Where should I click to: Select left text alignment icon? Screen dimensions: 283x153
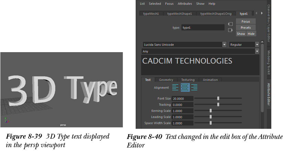[175, 87]
